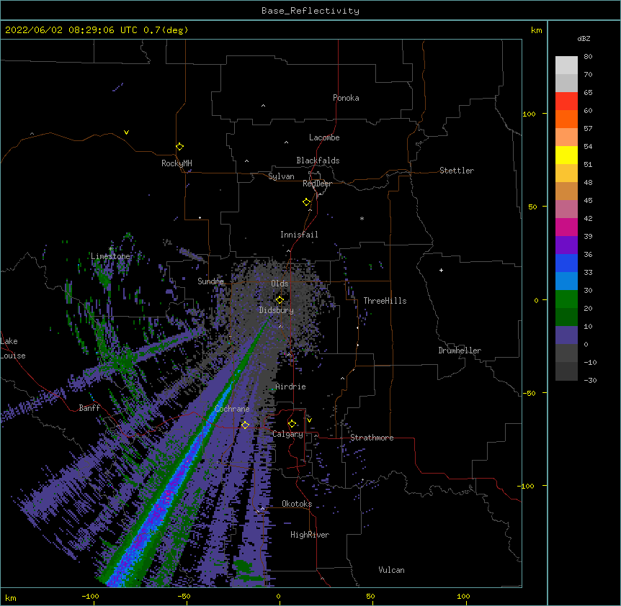Click the yellow marker above Calgary label

pyautogui.click(x=292, y=424)
